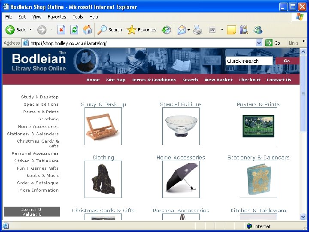Open the File menu
The height and width of the screenshot is (232, 309).
click(x=9, y=17)
